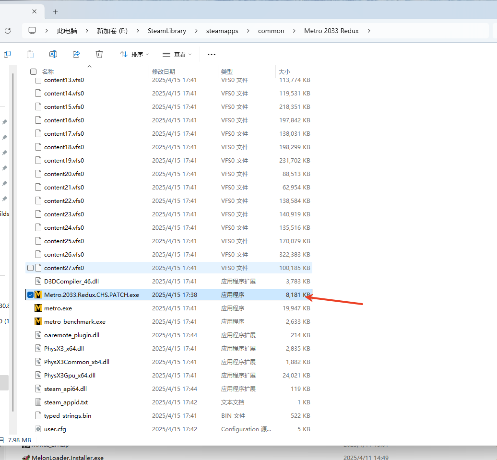Uncheck the Metro.2033.Redux.CHS.PATCH.exe checkbox
Image resolution: width=497 pixels, height=460 pixels.
pos(30,295)
